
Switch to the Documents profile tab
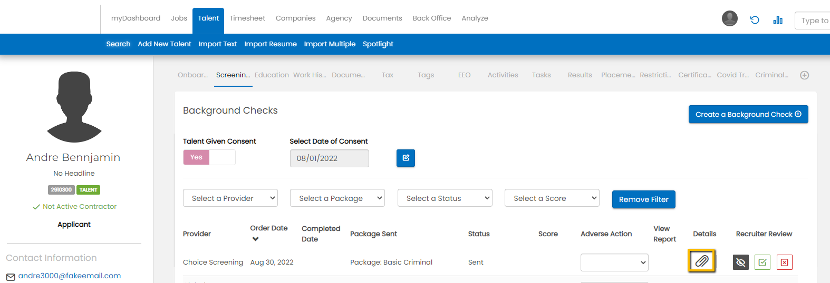[348, 75]
